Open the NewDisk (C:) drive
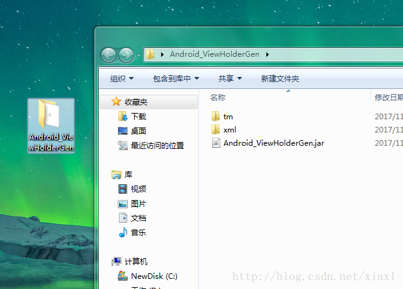This screenshot has height=289, width=403. coord(154,276)
